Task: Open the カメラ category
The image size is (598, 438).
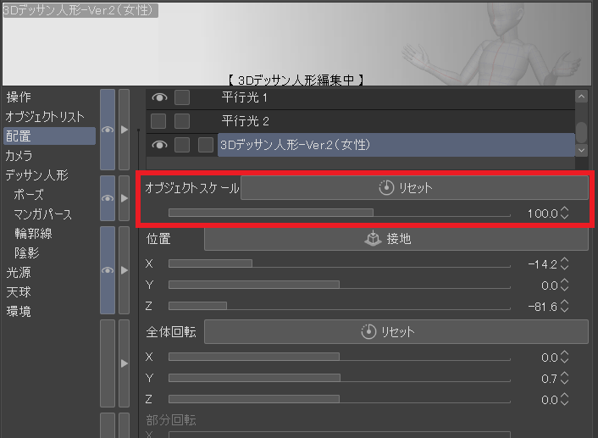Action: (x=19, y=156)
